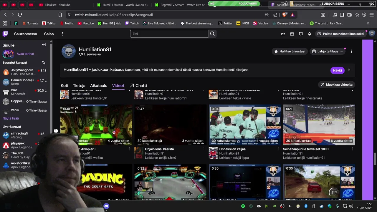Open channel options three dots beside Lahjoita tilaus
Viewport: 377px width, 212px height.
click(351, 51)
